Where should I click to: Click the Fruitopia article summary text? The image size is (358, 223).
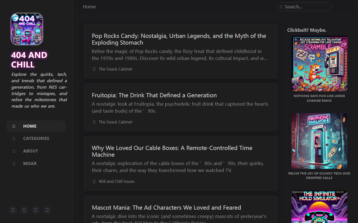pyautogui.click(x=180, y=107)
